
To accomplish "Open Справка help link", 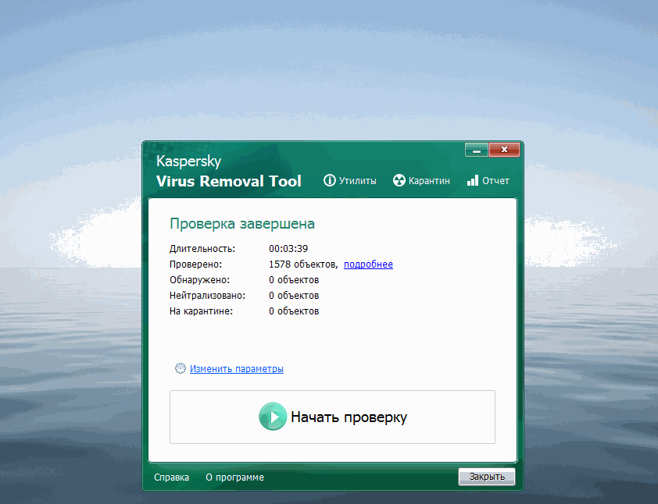I will click(171, 477).
